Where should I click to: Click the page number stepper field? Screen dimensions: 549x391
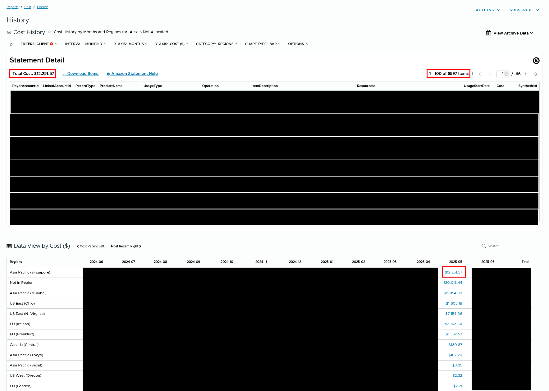point(502,74)
